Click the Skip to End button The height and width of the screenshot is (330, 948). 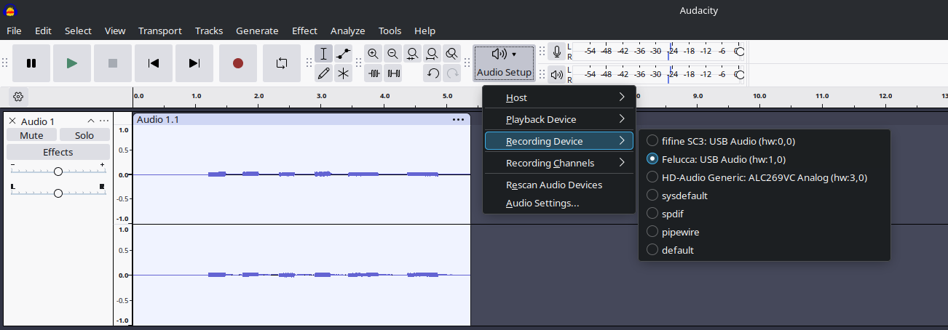(x=194, y=63)
